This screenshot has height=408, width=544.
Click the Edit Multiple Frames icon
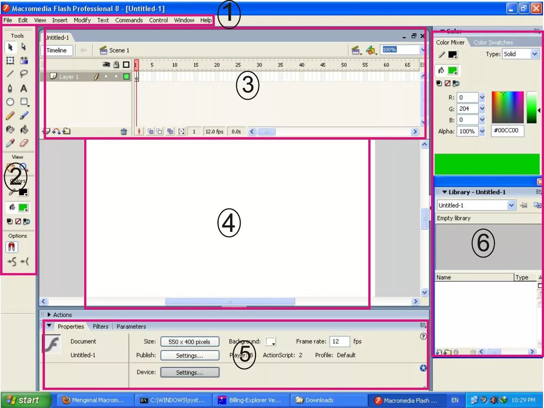click(170, 131)
